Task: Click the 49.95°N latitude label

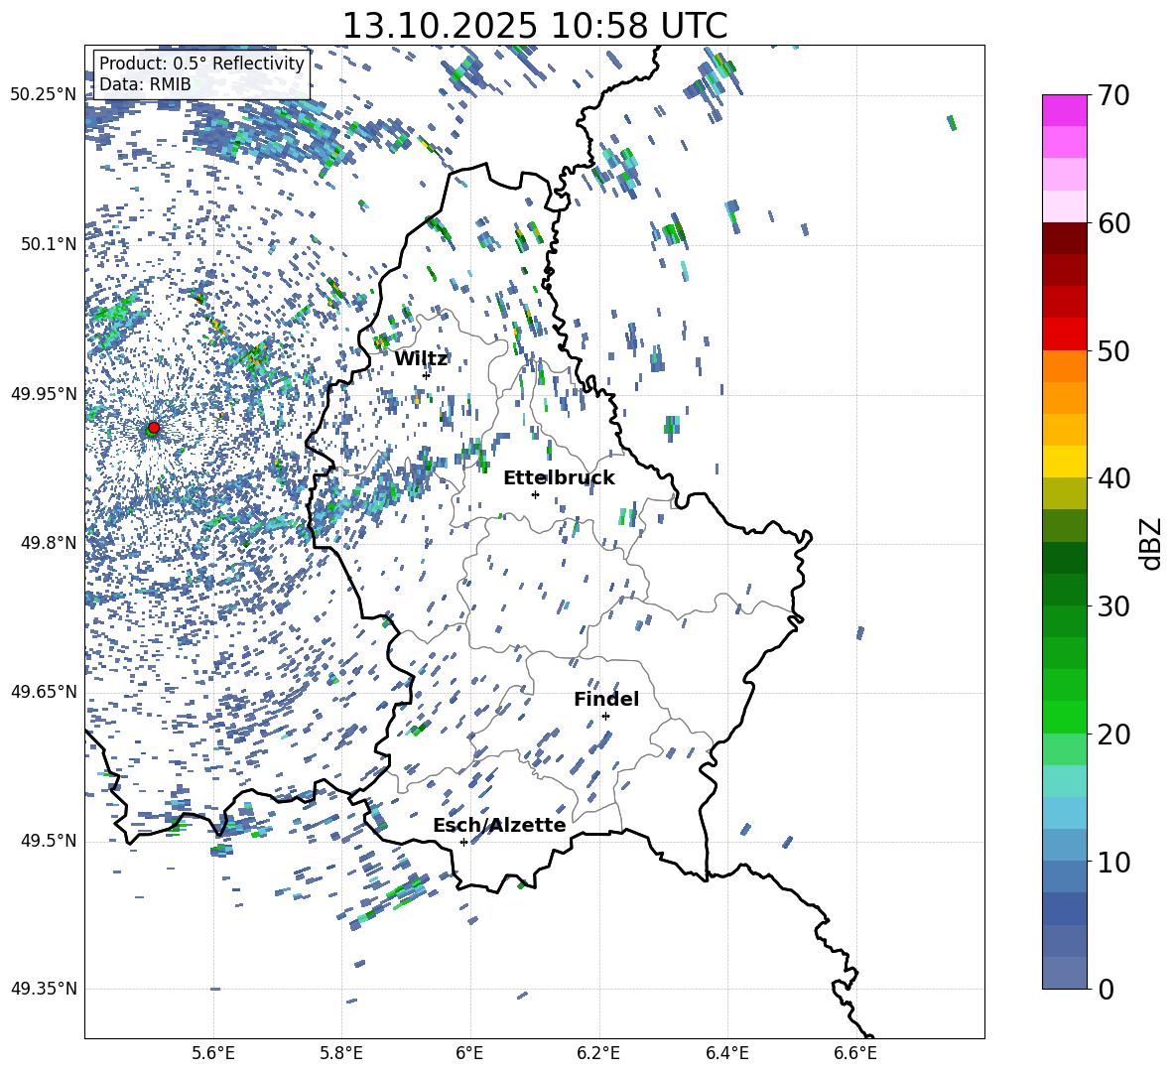Action: [44, 393]
